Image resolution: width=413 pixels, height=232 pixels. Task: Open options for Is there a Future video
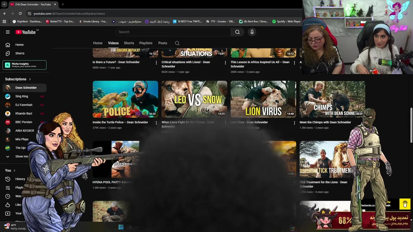pyautogui.click(x=156, y=63)
